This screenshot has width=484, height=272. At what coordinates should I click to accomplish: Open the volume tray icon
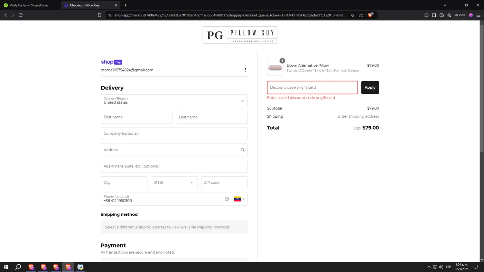pos(441,267)
